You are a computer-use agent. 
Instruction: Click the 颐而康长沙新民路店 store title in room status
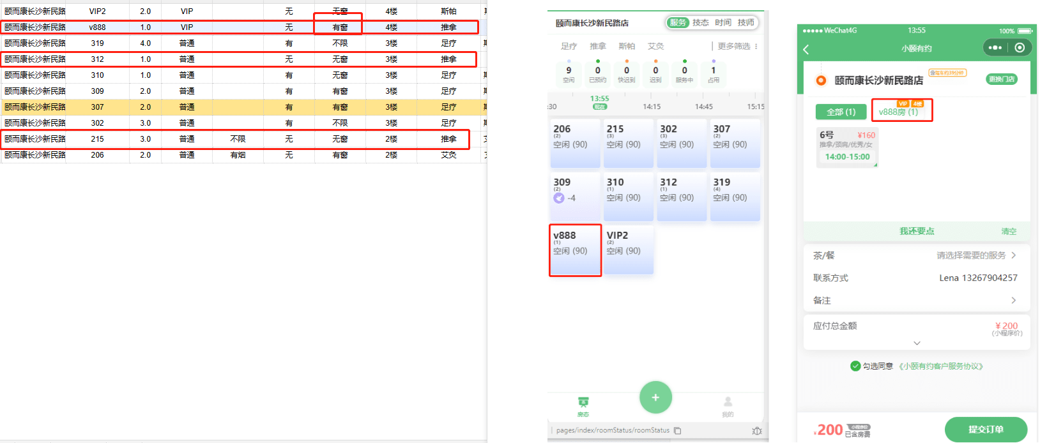[592, 23]
